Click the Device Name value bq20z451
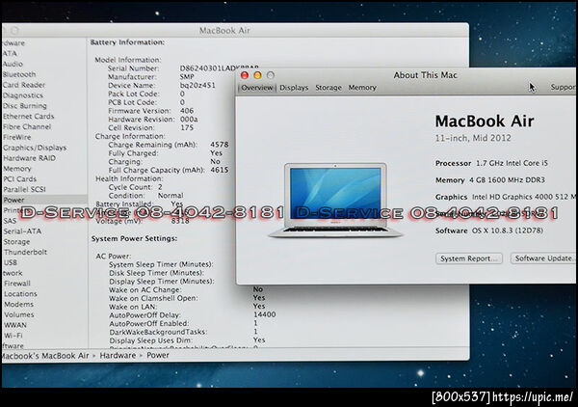578x407 pixels. click(197, 85)
